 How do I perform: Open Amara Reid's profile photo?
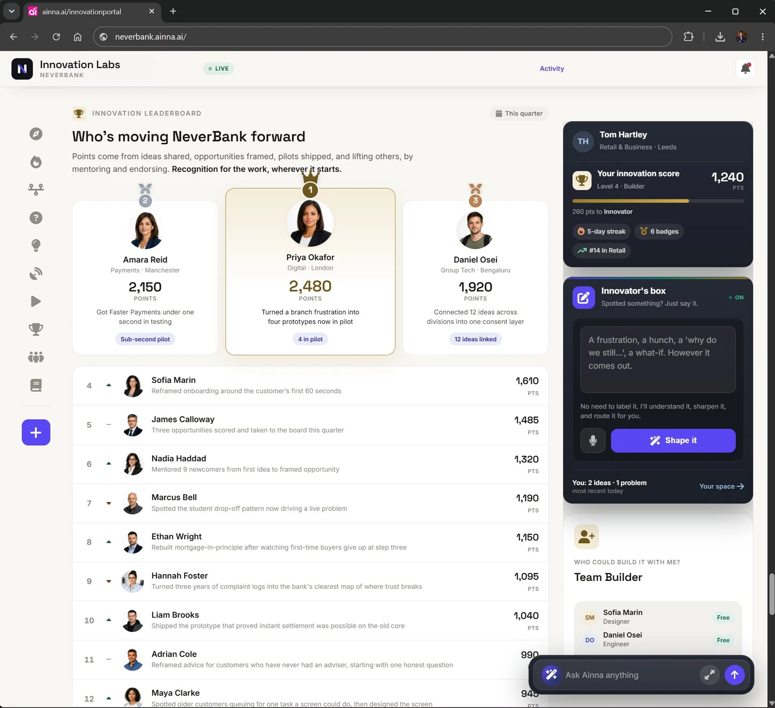click(145, 230)
